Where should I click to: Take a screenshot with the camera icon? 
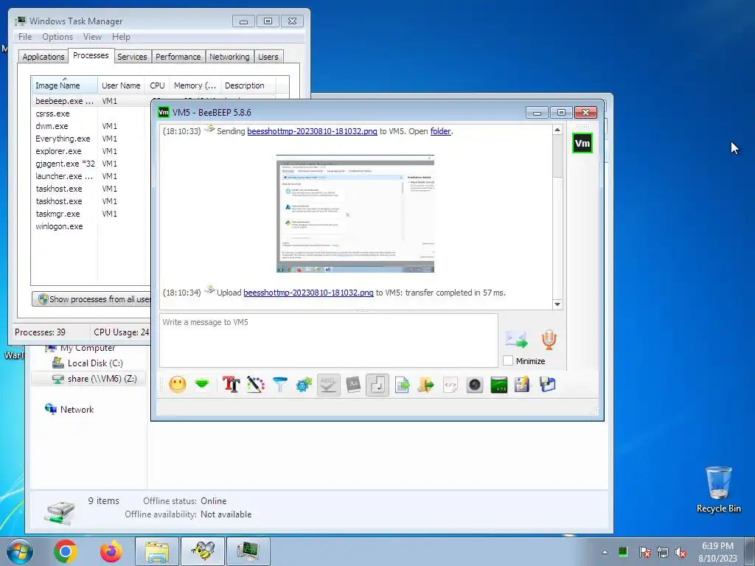pos(474,385)
